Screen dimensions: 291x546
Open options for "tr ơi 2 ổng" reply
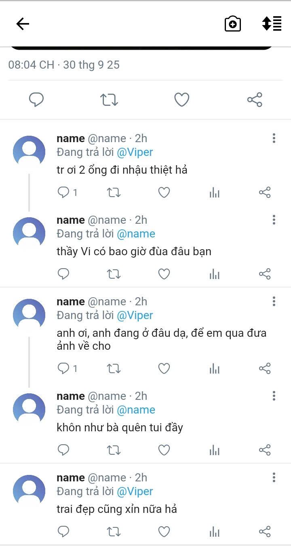[274, 139]
